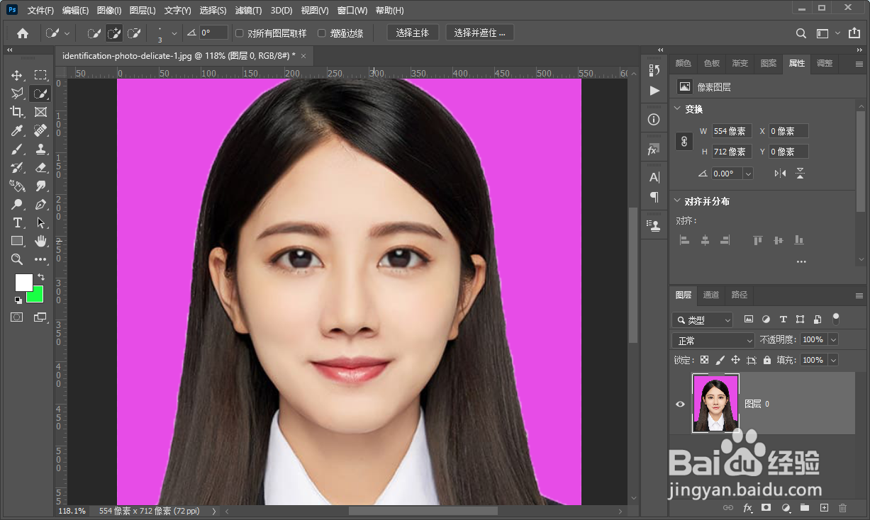Go to Home screen icon
This screenshot has height=520, width=870.
coord(23,33)
